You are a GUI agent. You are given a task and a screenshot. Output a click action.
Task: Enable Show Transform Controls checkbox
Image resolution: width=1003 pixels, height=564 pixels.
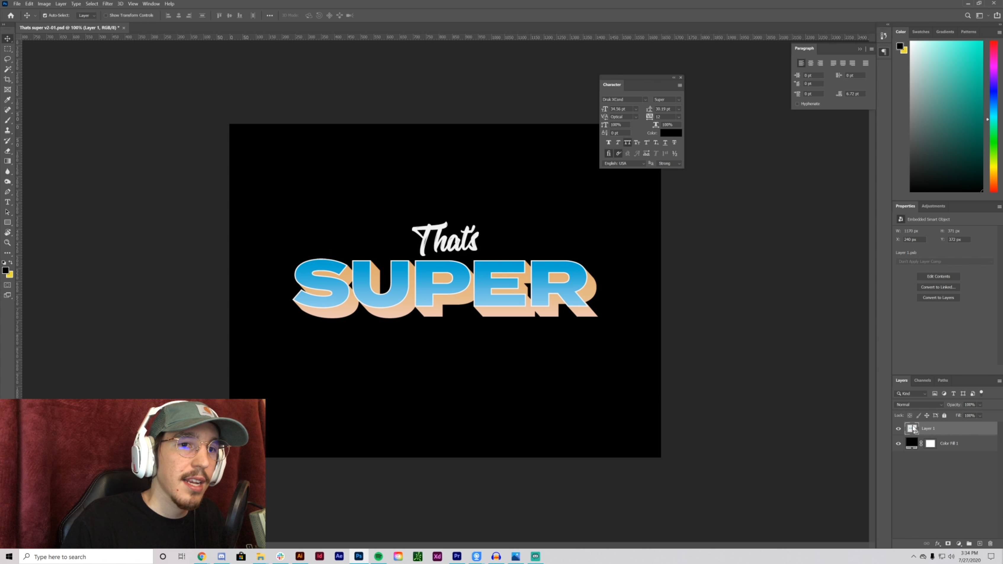click(105, 16)
